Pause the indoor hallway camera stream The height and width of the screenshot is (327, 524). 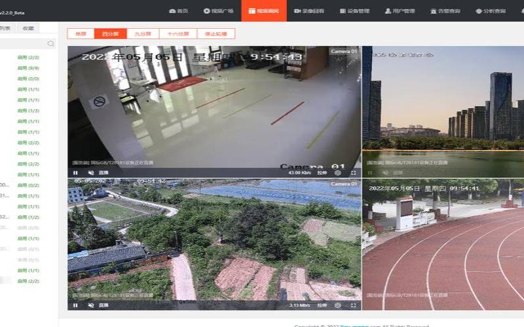[75, 173]
